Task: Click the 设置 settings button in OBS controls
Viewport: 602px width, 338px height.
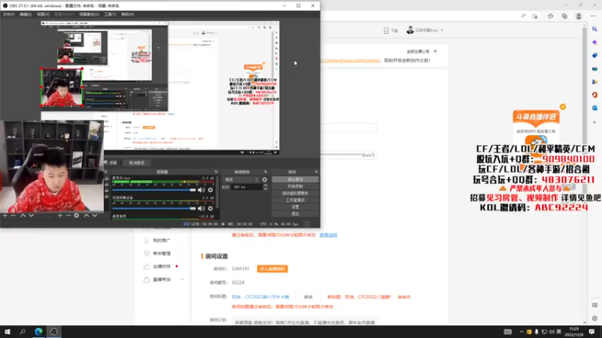Action: (295, 207)
